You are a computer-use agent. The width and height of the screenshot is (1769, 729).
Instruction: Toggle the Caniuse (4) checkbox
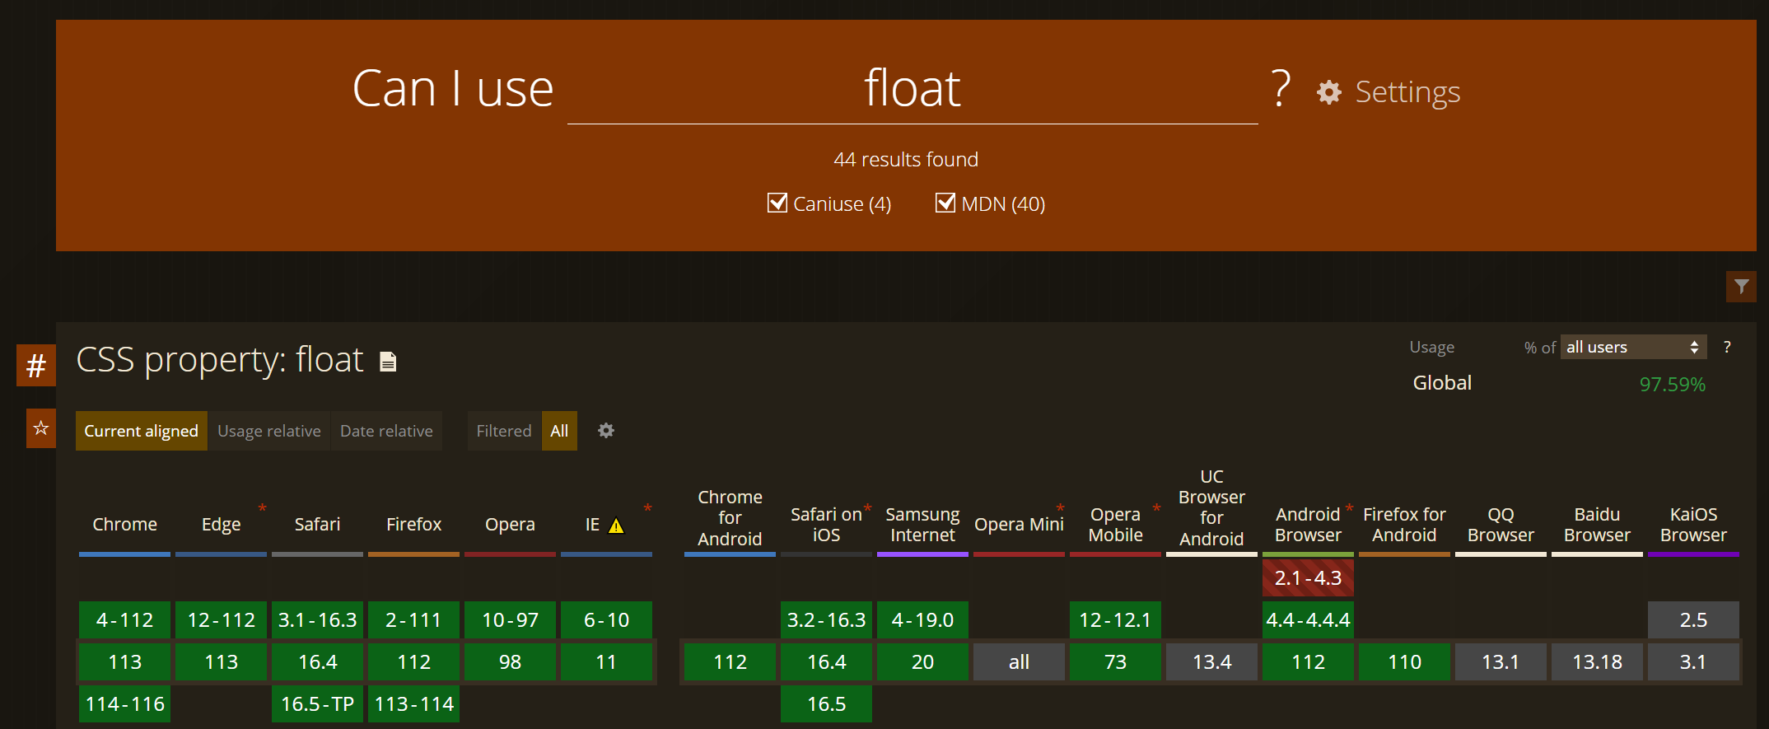(777, 203)
